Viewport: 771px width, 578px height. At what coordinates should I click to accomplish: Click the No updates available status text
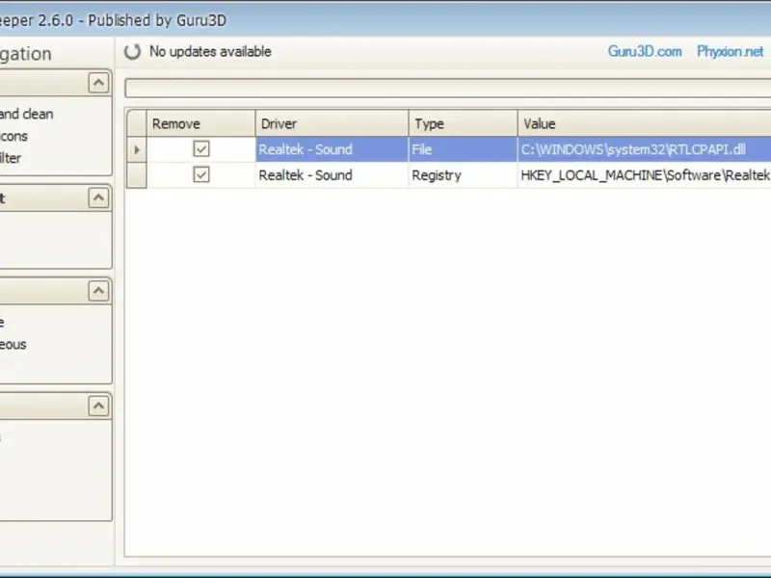click(x=210, y=52)
